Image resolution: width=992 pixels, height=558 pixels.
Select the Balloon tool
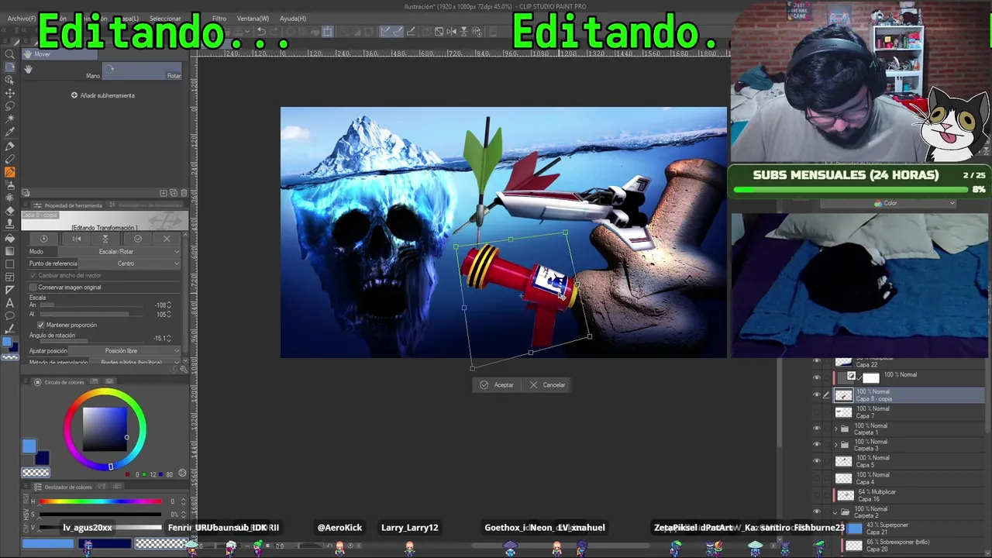point(10,316)
